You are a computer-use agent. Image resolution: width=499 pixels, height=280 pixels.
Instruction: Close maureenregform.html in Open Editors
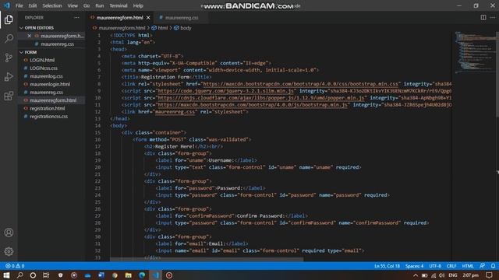[x=30, y=36]
